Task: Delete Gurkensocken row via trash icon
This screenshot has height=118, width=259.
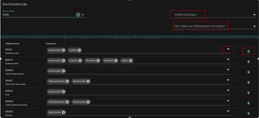Action: (248, 62)
